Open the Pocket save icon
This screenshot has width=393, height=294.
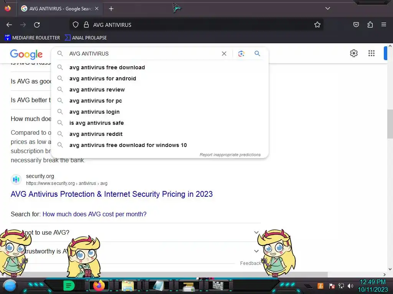click(x=356, y=25)
